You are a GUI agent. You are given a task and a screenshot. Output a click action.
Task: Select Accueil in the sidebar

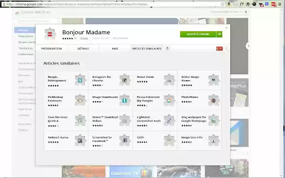[x=25, y=30]
